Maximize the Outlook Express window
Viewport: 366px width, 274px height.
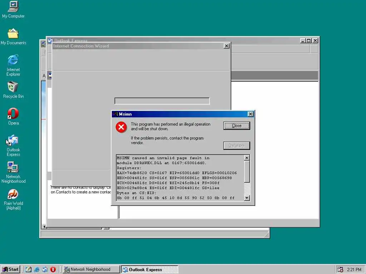(309, 41)
